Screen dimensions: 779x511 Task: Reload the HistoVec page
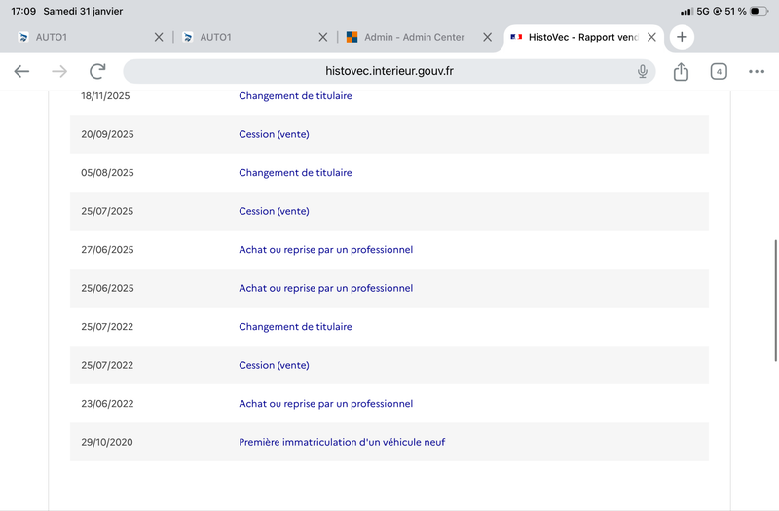[97, 71]
